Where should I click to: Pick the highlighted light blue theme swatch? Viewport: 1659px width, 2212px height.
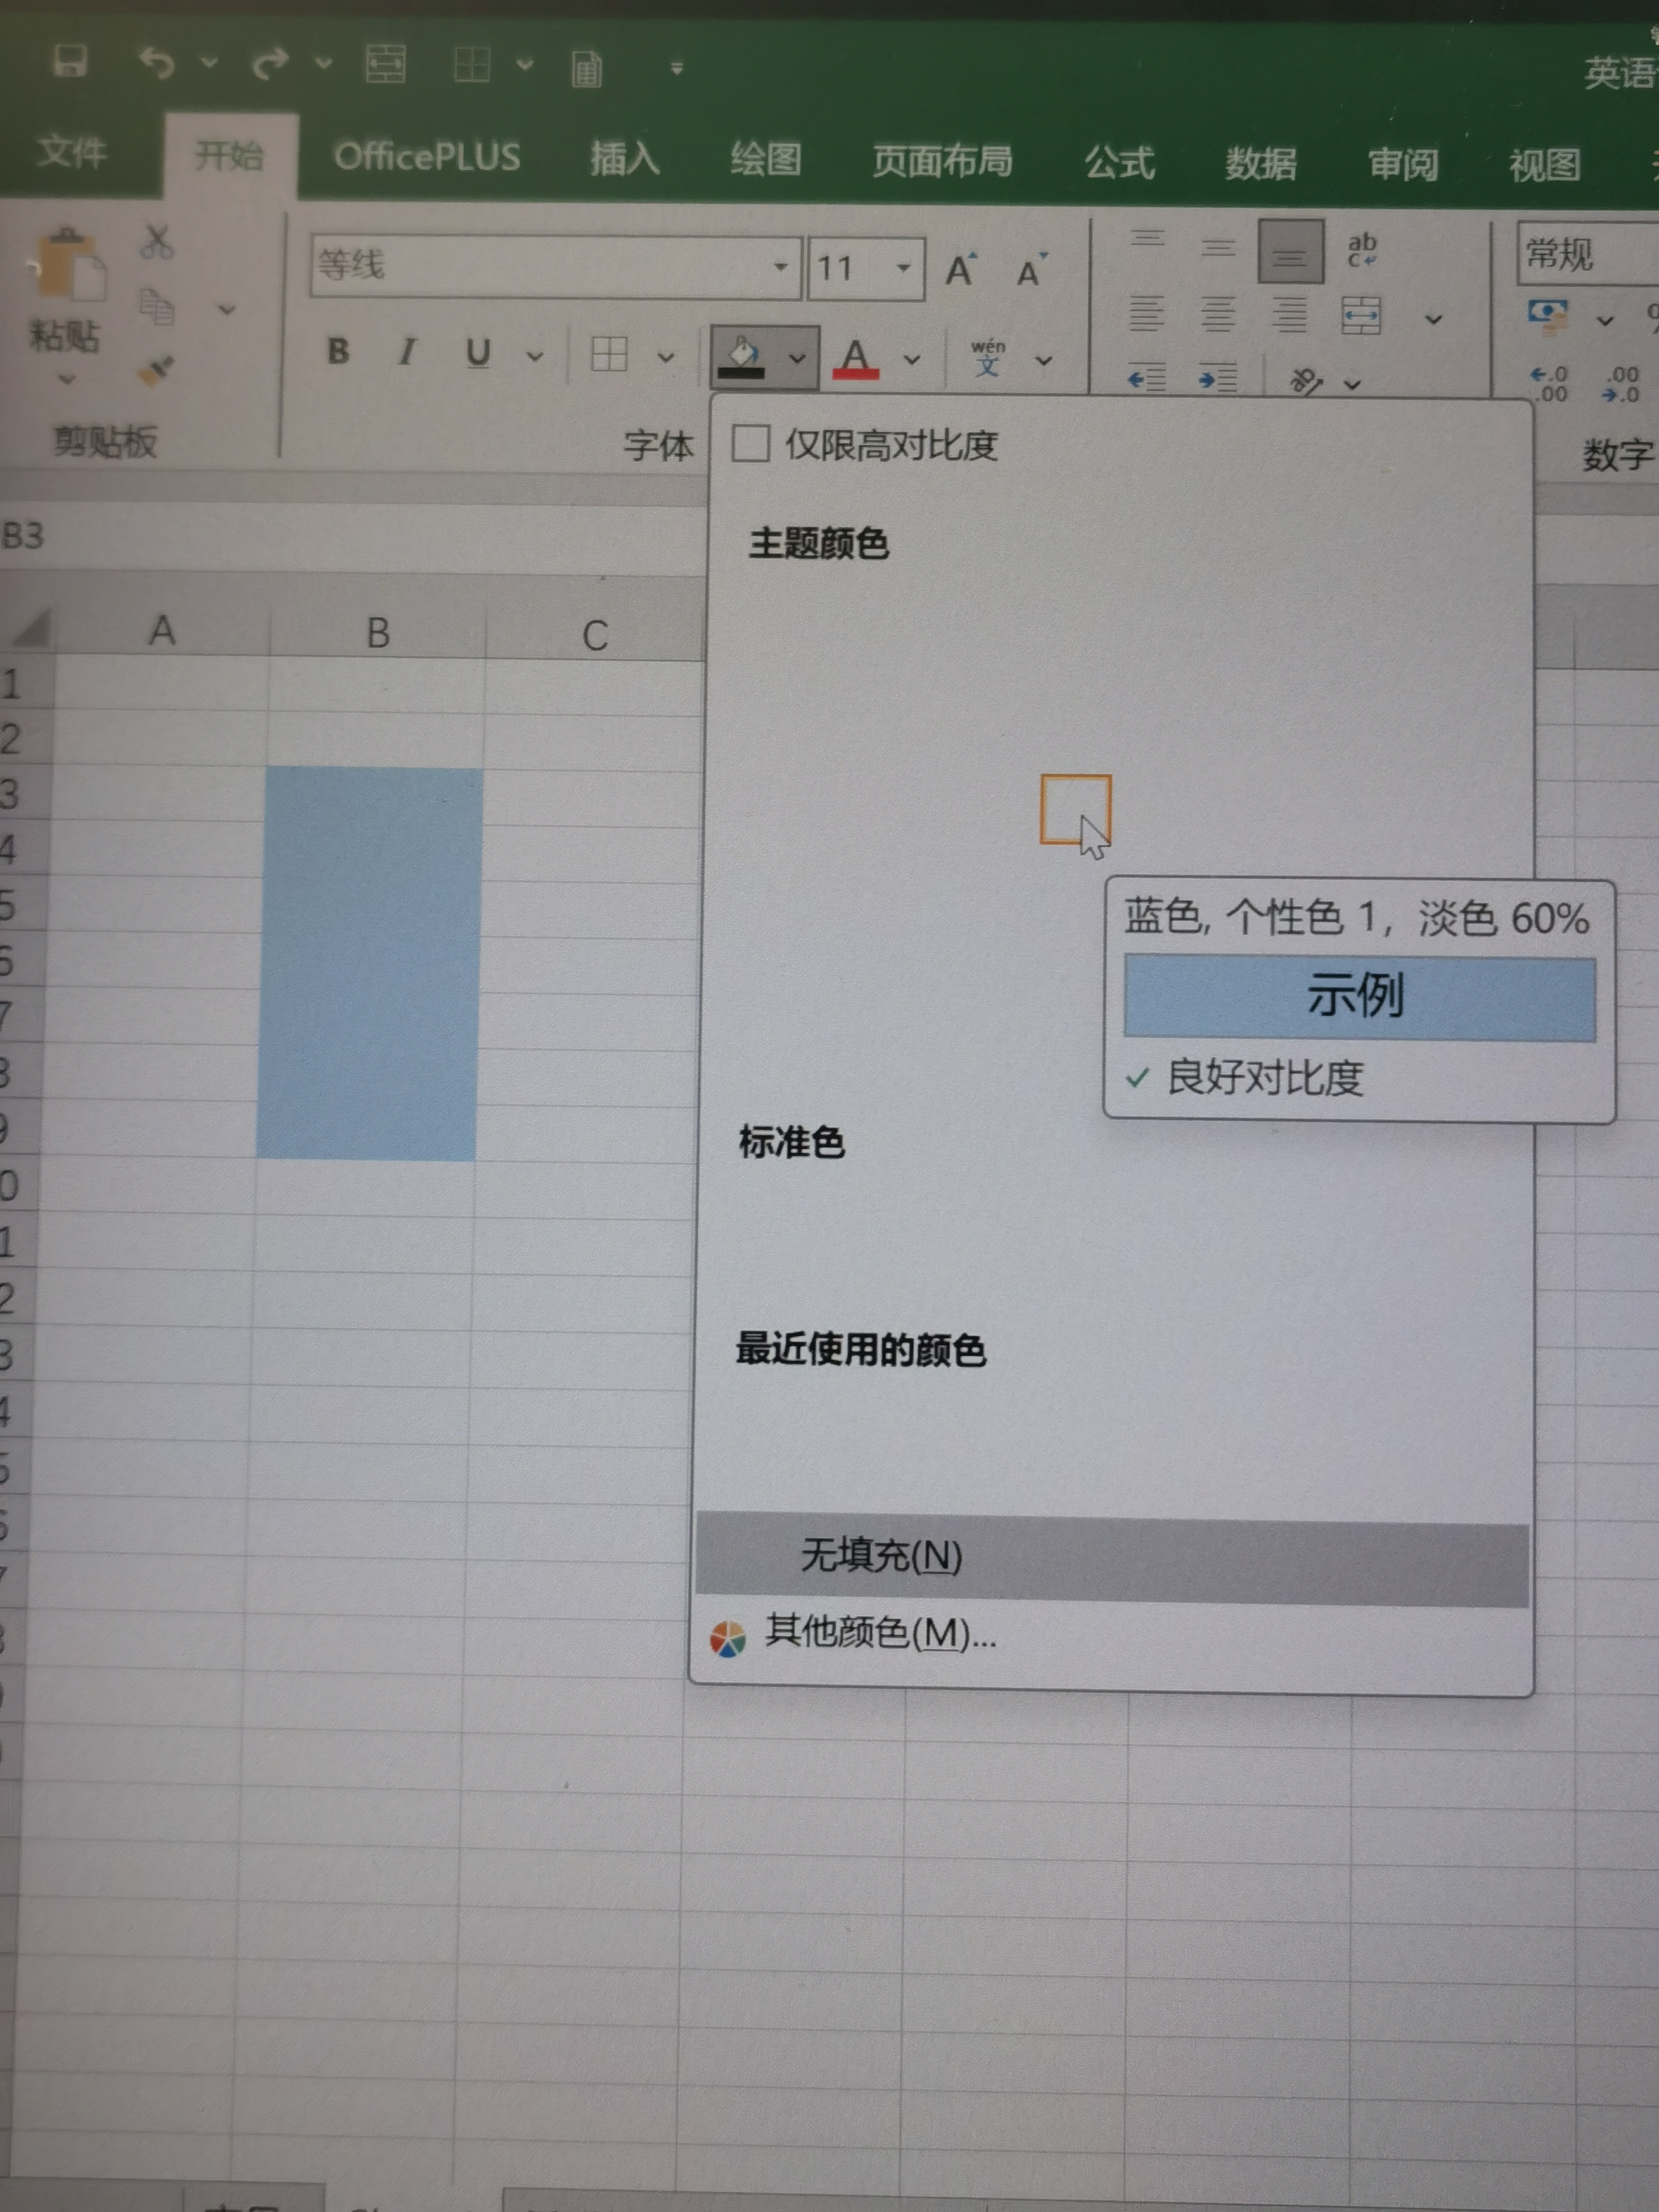click(x=1074, y=808)
